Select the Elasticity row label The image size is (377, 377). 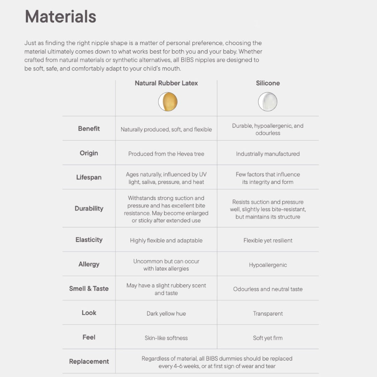(x=89, y=240)
